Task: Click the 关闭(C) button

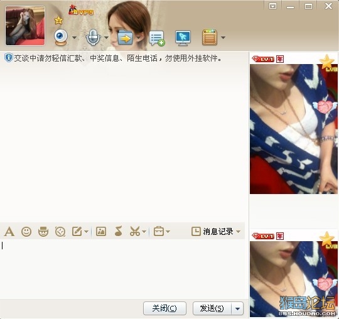Action: [x=164, y=308]
